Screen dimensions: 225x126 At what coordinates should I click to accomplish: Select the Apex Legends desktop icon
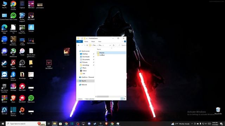pyautogui.click(x=13, y=64)
